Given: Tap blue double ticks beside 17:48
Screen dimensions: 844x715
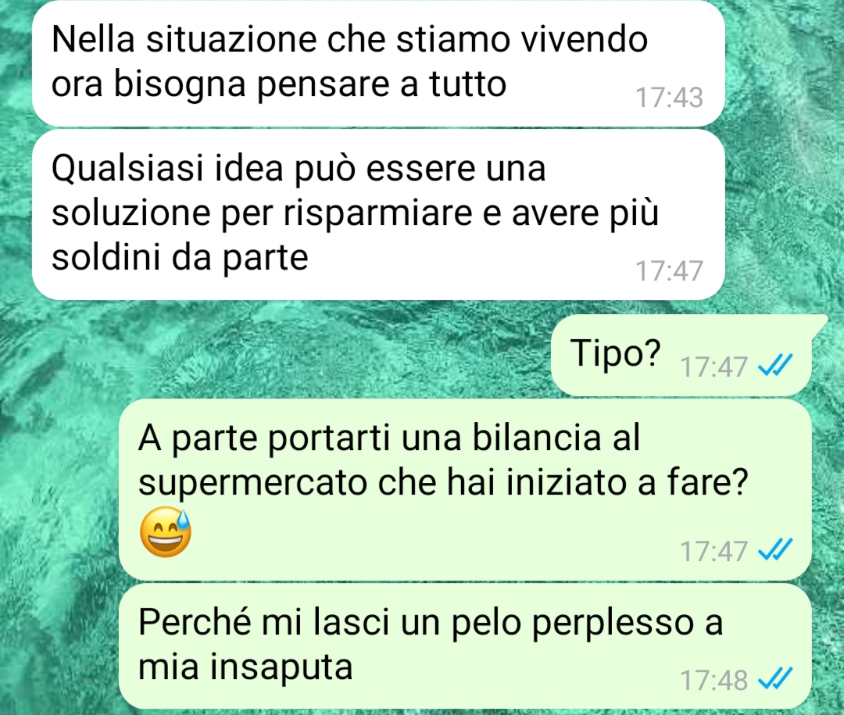Looking at the screenshot, I should (774, 679).
